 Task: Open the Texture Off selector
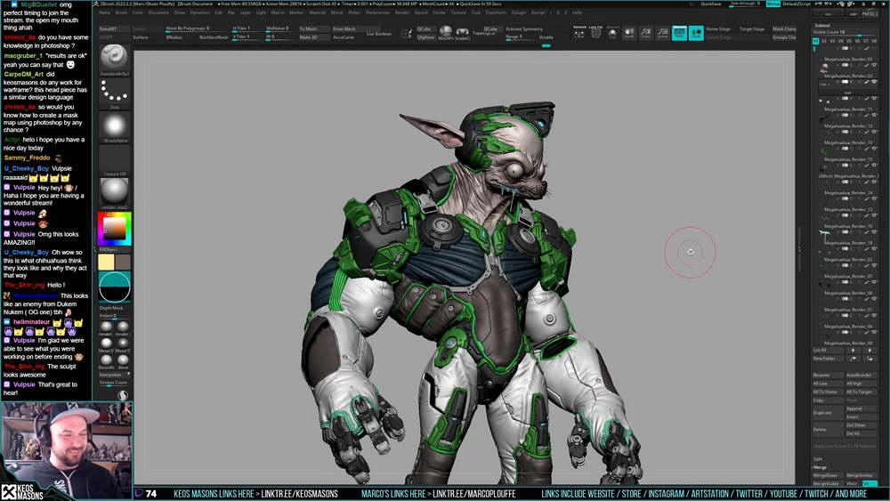[114, 159]
